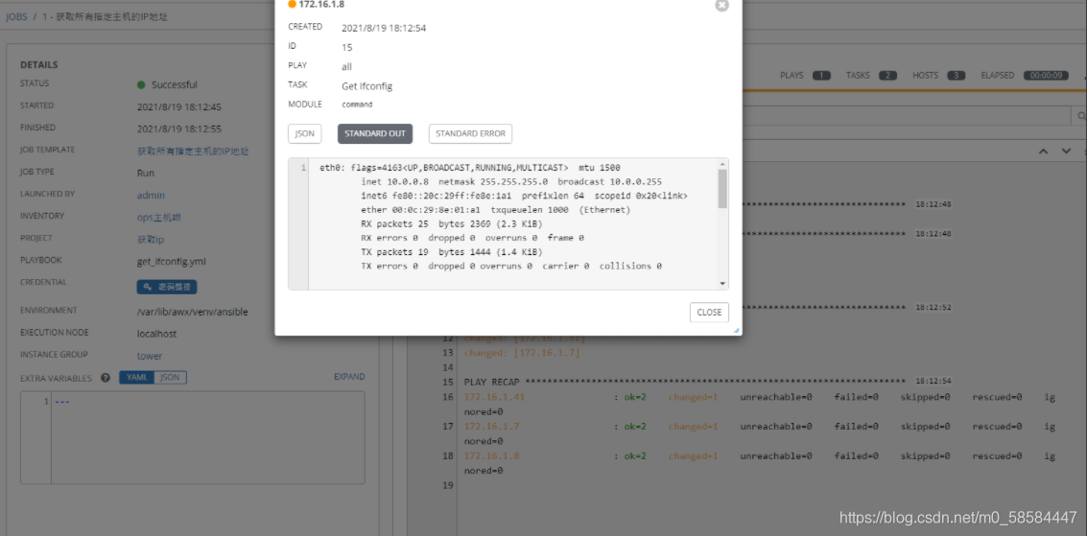Click the green Successful status indicator dot

click(x=141, y=84)
